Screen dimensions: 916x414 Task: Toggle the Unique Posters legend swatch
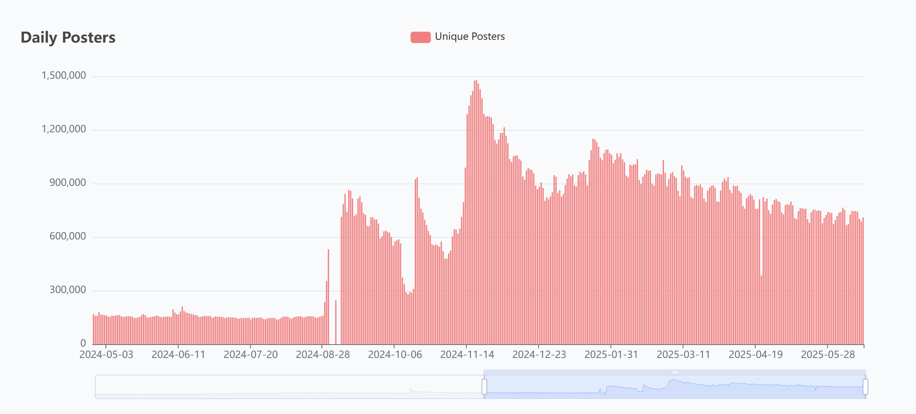[x=420, y=37]
